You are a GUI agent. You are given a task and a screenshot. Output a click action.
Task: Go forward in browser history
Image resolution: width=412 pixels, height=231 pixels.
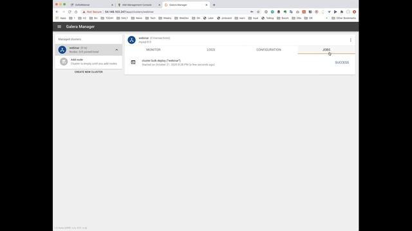[x=63, y=12]
